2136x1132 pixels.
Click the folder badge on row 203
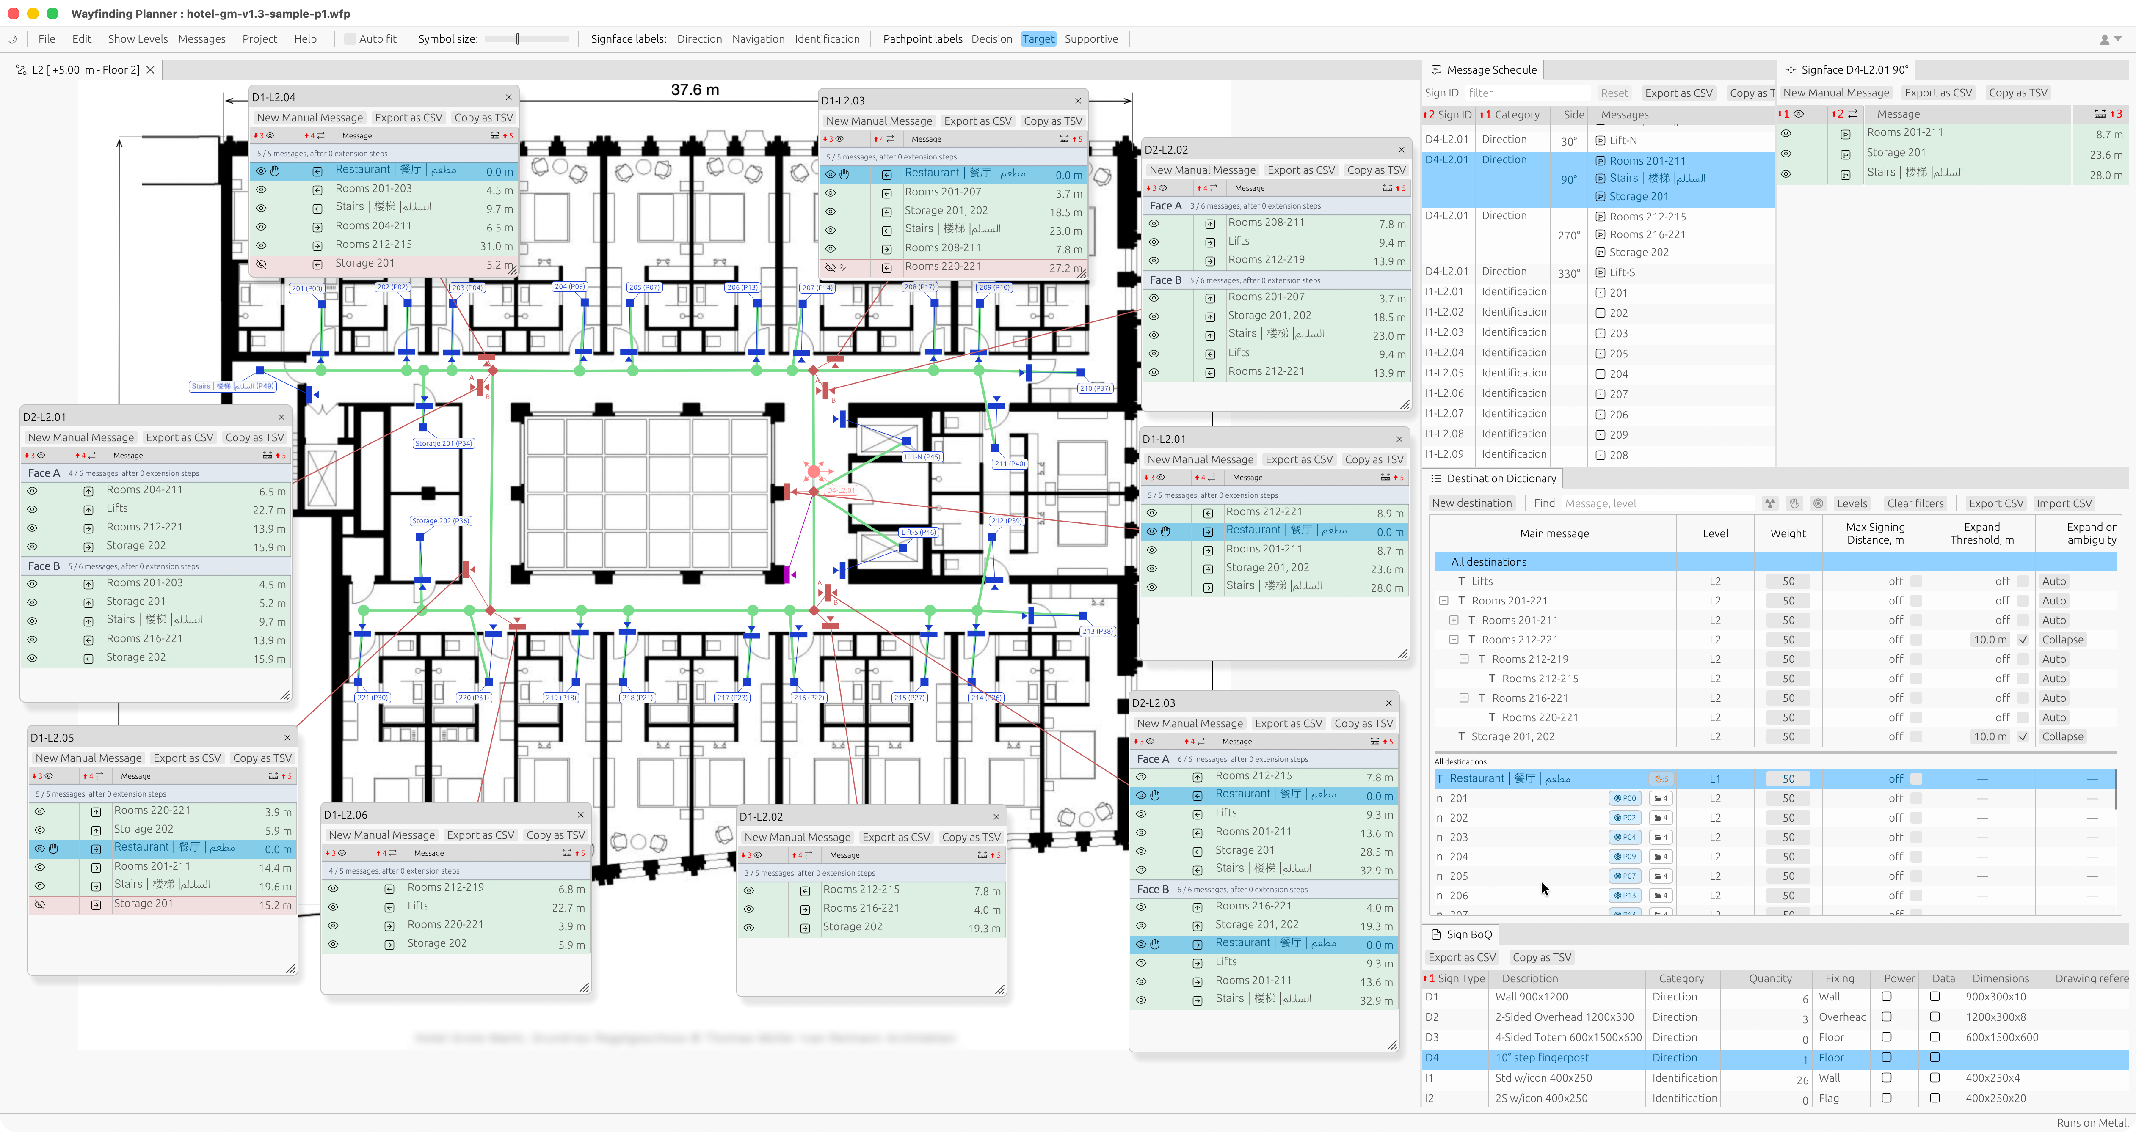(x=1660, y=838)
